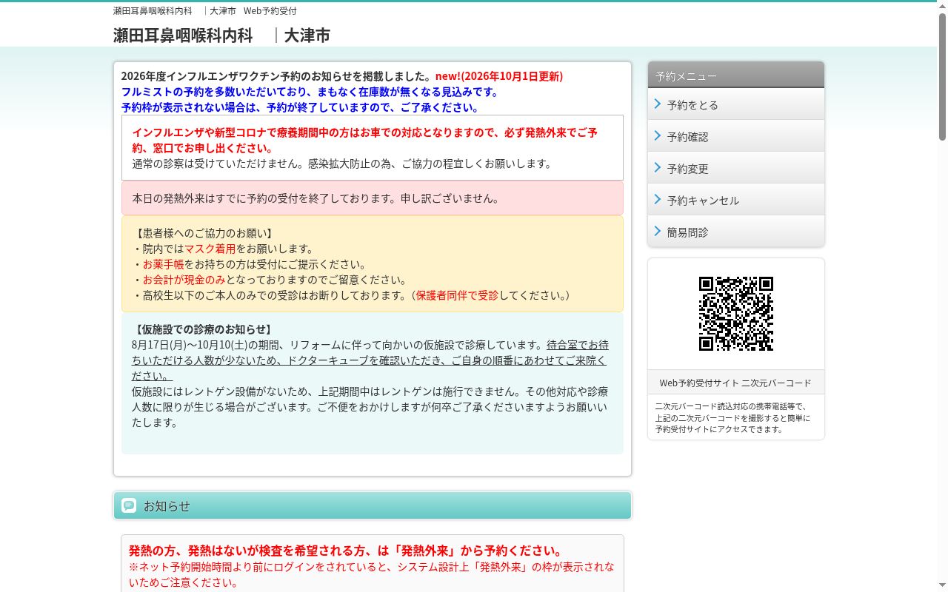Open 予約をとる from the reservation menu
This screenshot has height=592, width=948.
click(736, 104)
